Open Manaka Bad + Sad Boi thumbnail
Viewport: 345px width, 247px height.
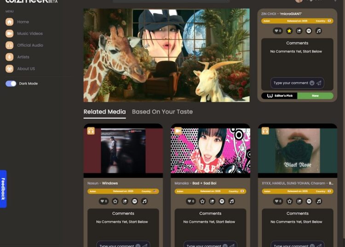click(210, 151)
